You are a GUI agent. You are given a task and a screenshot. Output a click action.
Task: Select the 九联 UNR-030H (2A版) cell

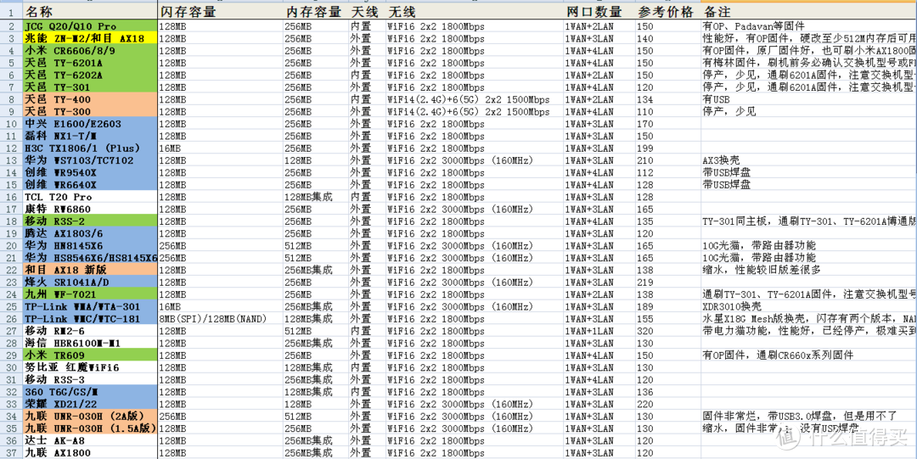90,417
